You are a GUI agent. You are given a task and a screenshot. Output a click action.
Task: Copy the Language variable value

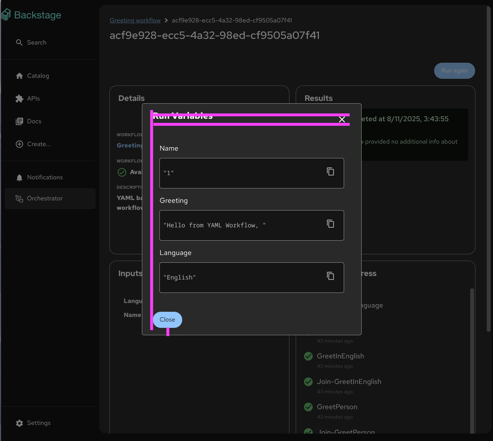[330, 276]
